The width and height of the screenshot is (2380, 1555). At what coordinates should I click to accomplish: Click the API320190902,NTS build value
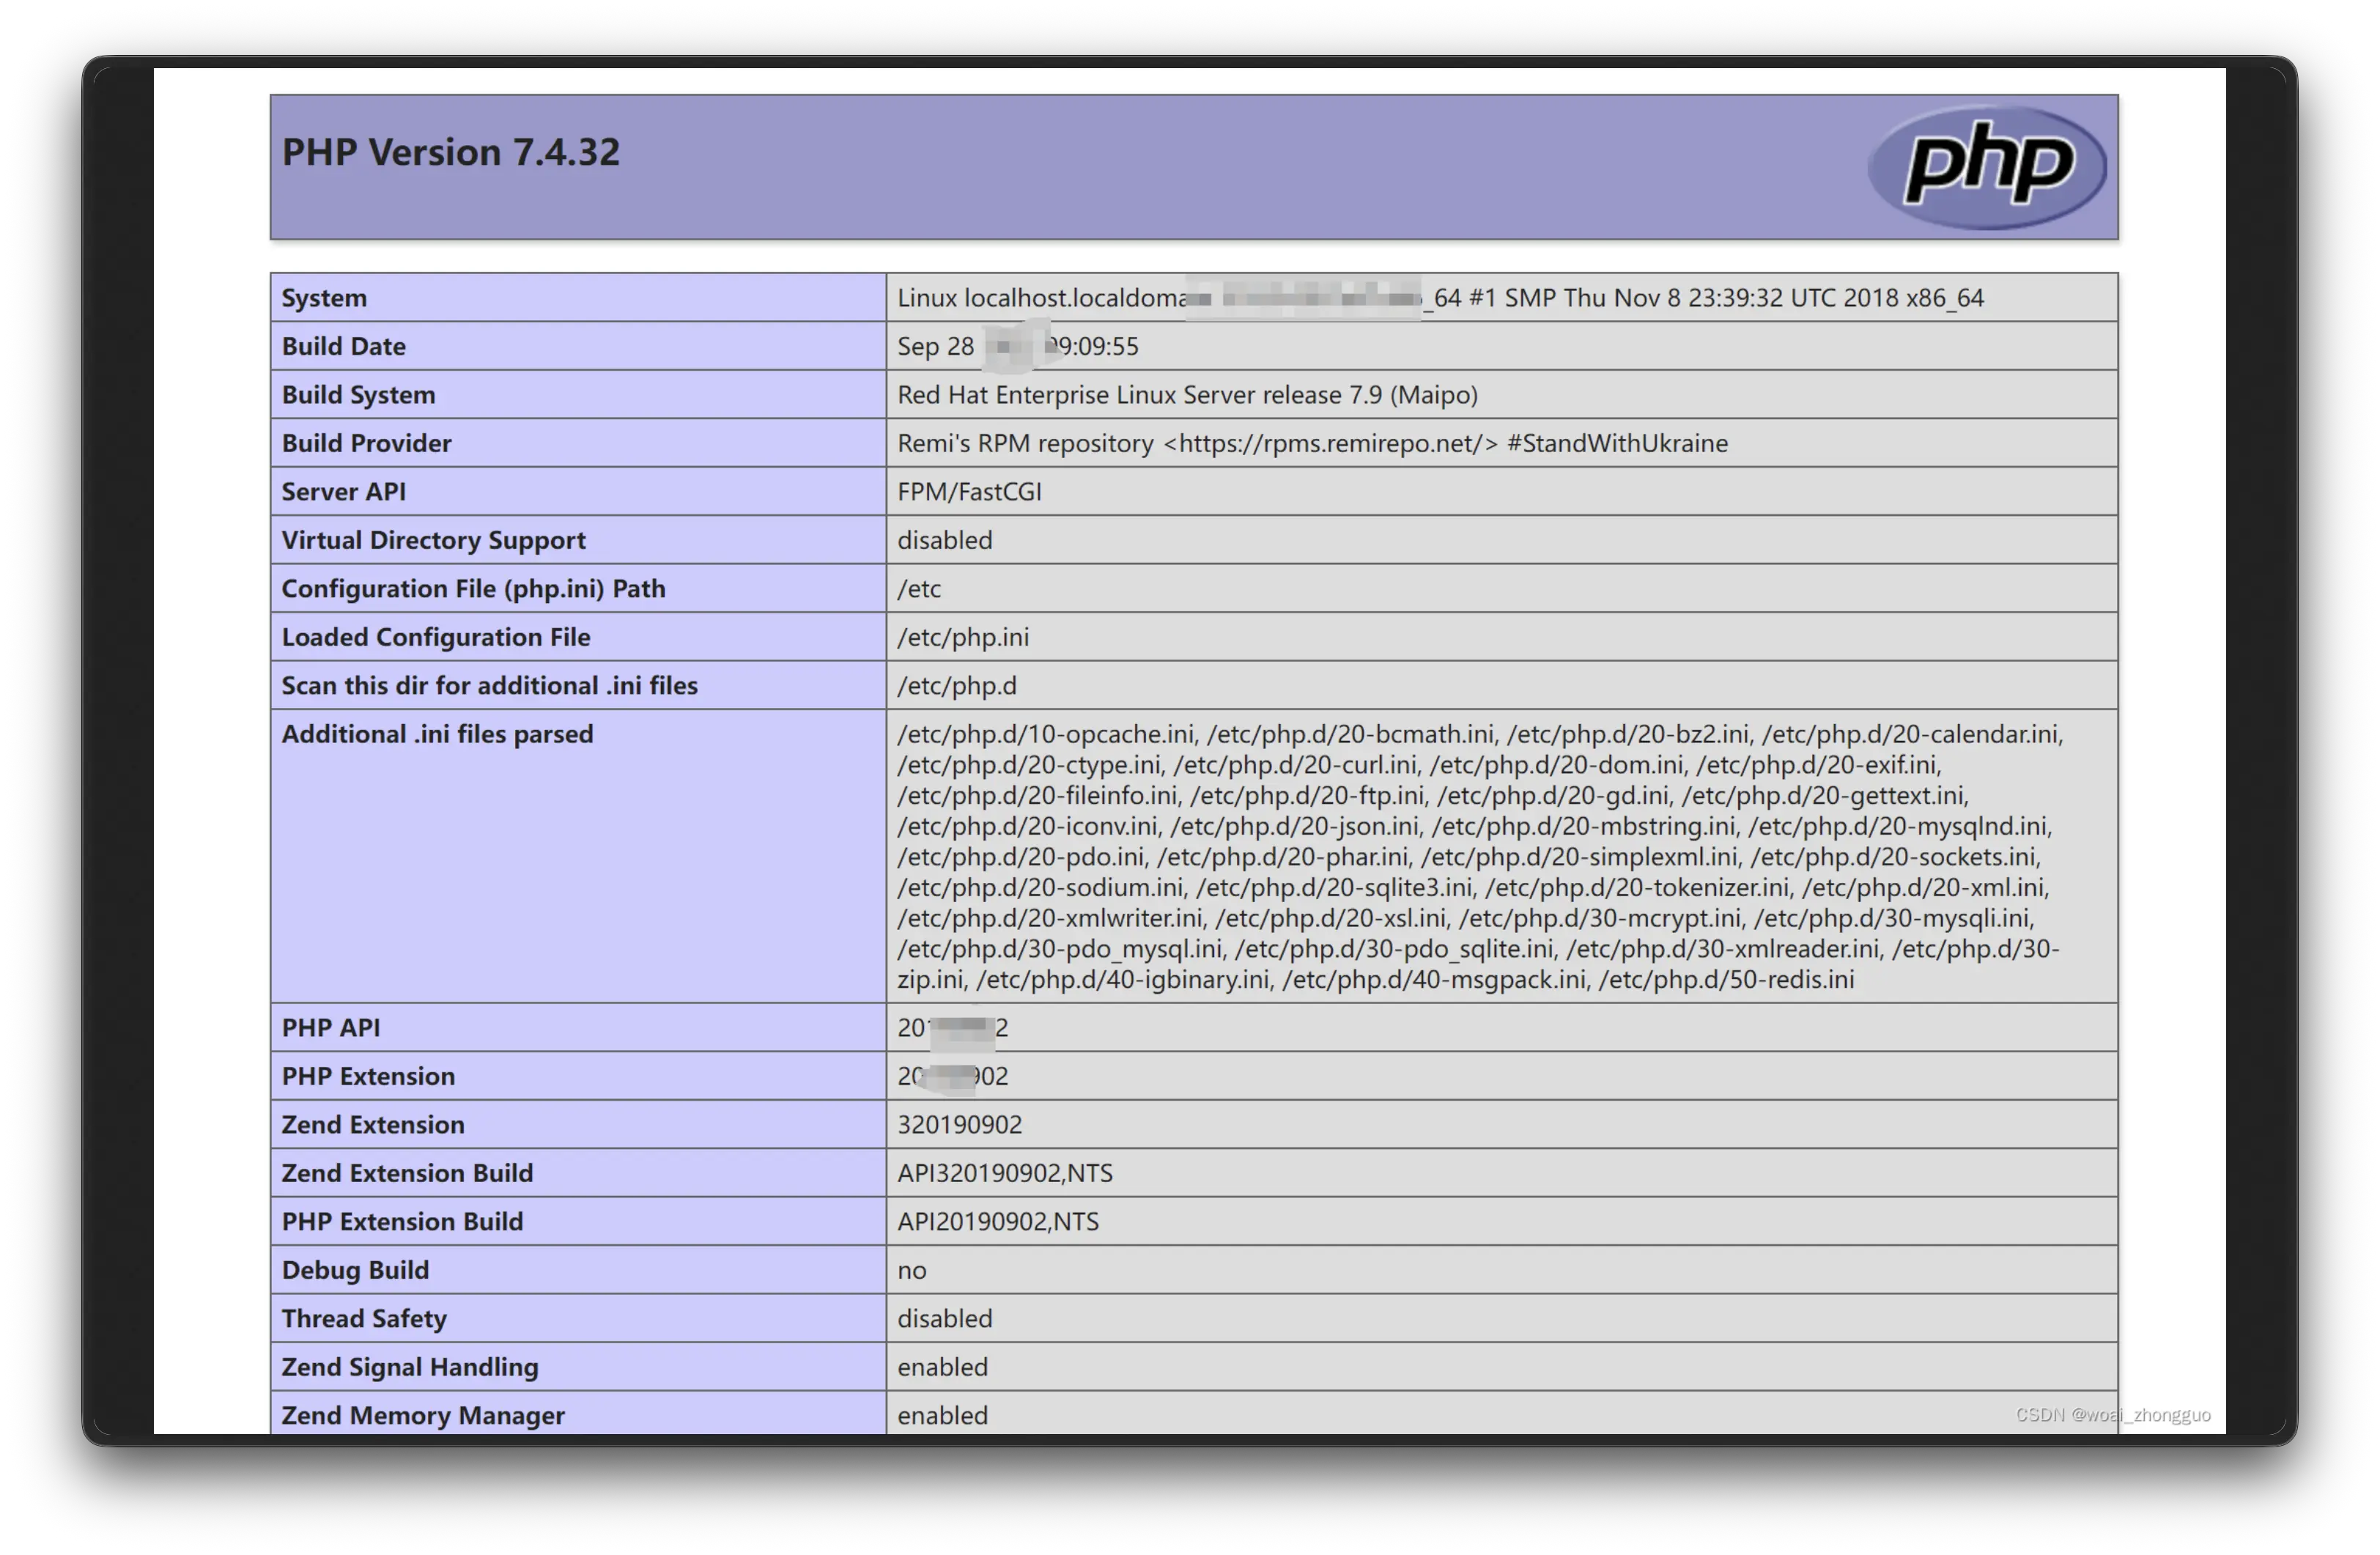(1004, 1173)
